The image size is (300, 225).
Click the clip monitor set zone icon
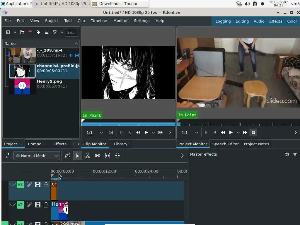point(111,132)
